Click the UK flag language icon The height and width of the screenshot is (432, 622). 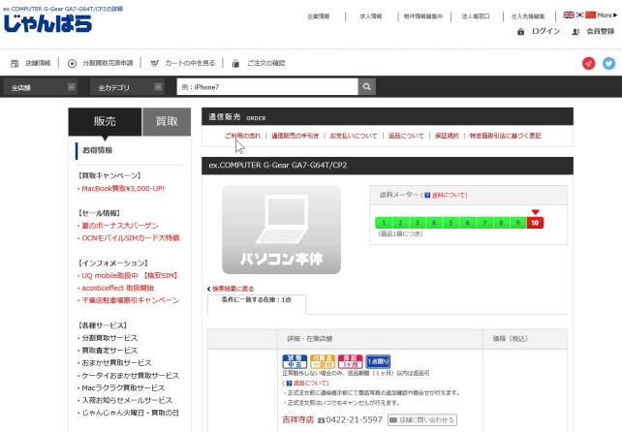point(569,15)
